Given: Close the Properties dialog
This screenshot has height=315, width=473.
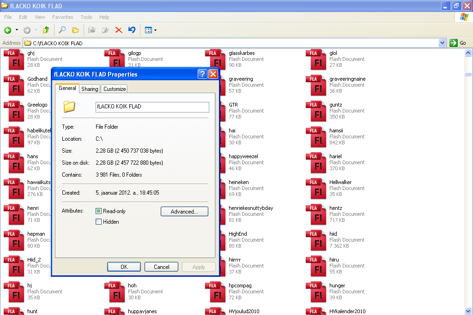Looking at the screenshot, I should (x=213, y=74).
